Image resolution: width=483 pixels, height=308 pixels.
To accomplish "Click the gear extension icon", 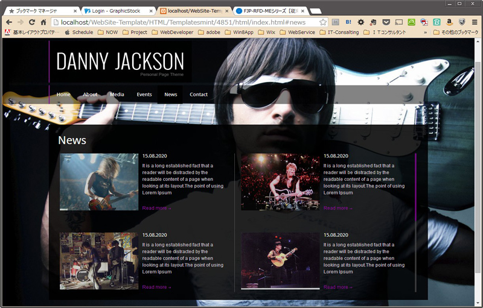I will 361,22.
